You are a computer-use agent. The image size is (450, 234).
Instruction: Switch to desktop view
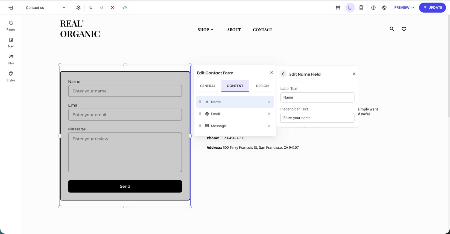coord(350,8)
